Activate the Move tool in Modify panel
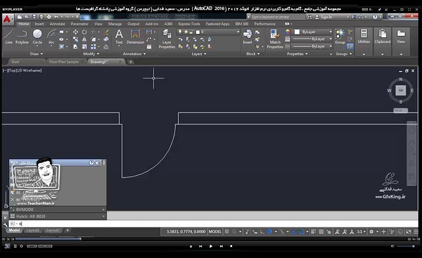The image size is (422, 258). [75, 32]
